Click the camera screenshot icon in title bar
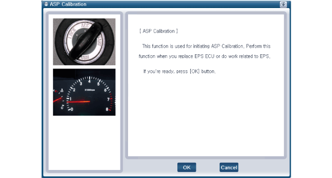 tap(283, 4)
